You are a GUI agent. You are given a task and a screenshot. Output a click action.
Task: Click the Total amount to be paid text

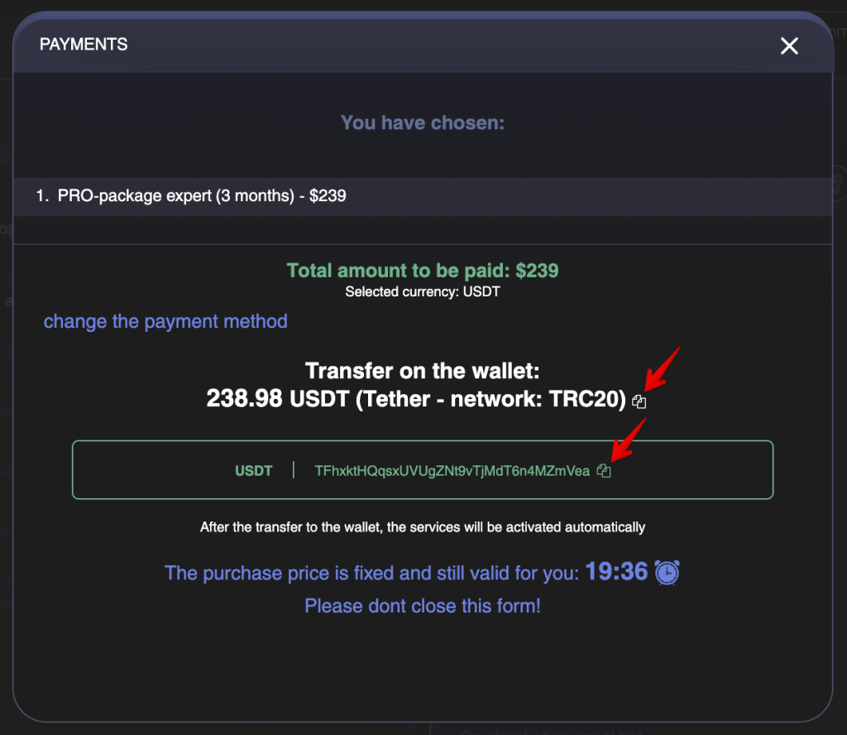coord(423,270)
